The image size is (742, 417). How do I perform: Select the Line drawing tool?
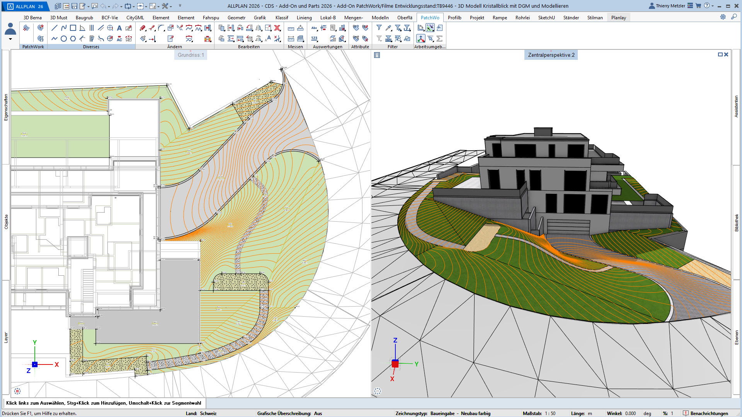click(x=54, y=28)
